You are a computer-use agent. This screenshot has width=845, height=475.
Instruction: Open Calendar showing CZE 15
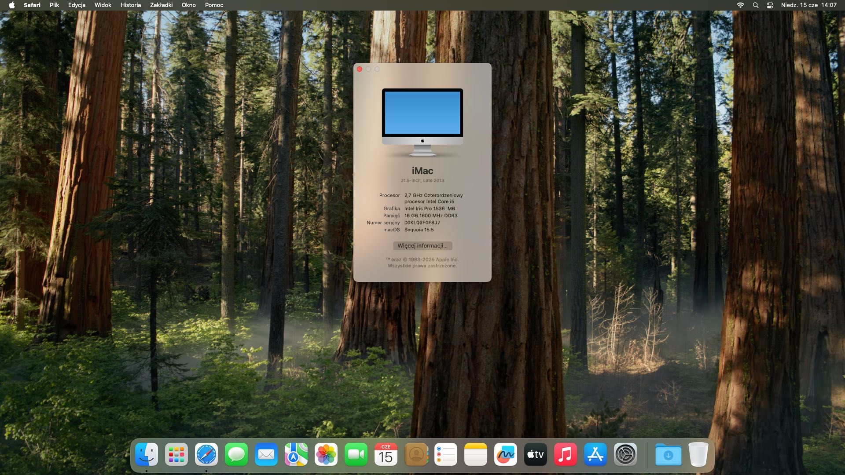pyautogui.click(x=386, y=454)
